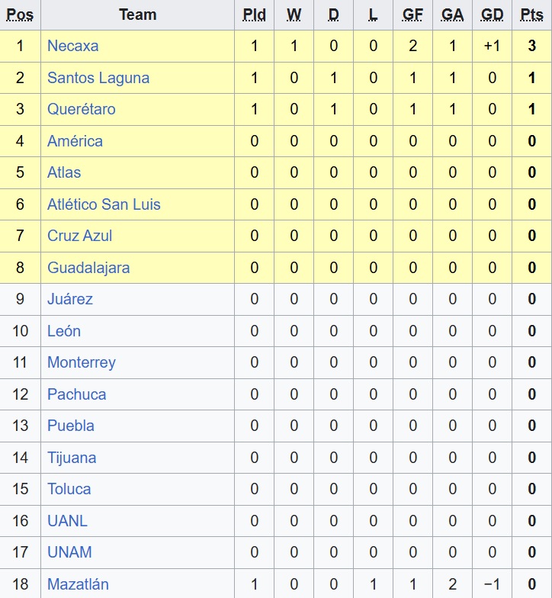
Task: Click the Atlético San Luis link
Action: pos(104,204)
